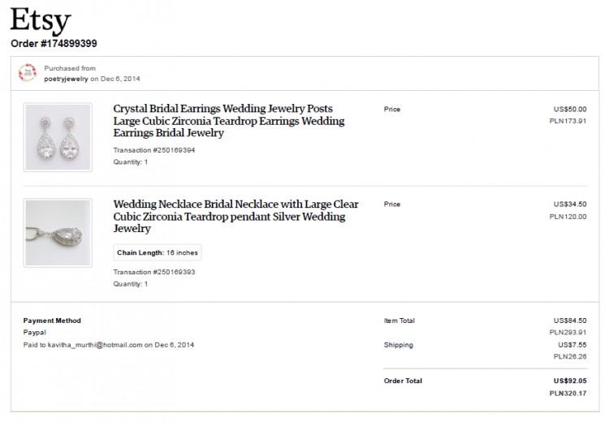The height and width of the screenshot is (422, 609).
Task: Select Transaction #250169394 text
Action: coord(154,150)
